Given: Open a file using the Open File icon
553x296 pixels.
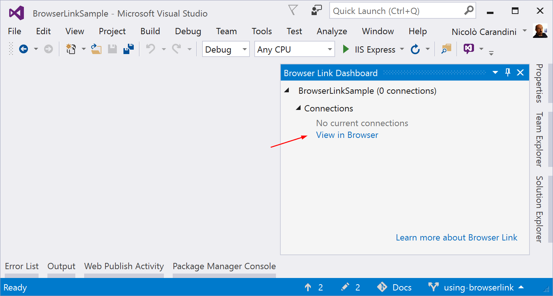Looking at the screenshot, I should [x=96, y=49].
